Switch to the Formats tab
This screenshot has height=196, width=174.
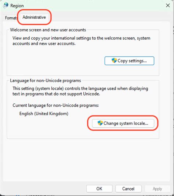[11, 18]
